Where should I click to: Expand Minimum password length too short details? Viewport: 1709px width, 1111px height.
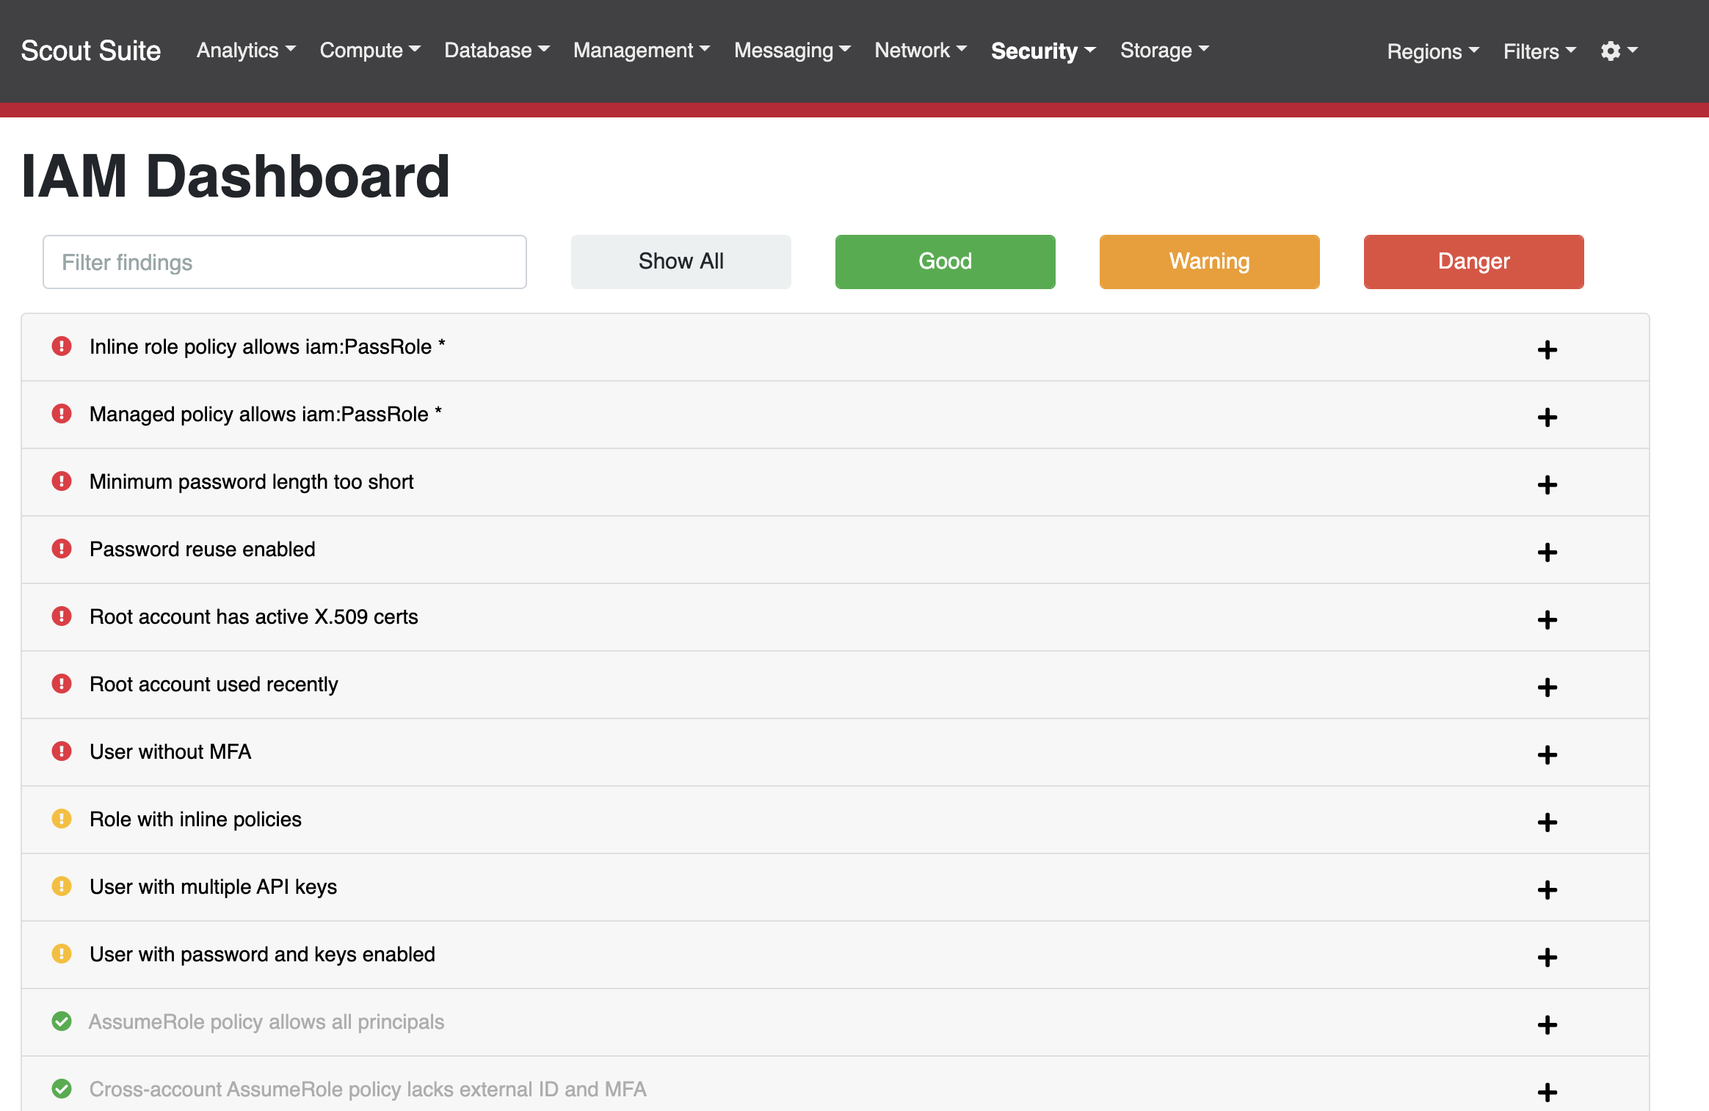point(1547,485)
